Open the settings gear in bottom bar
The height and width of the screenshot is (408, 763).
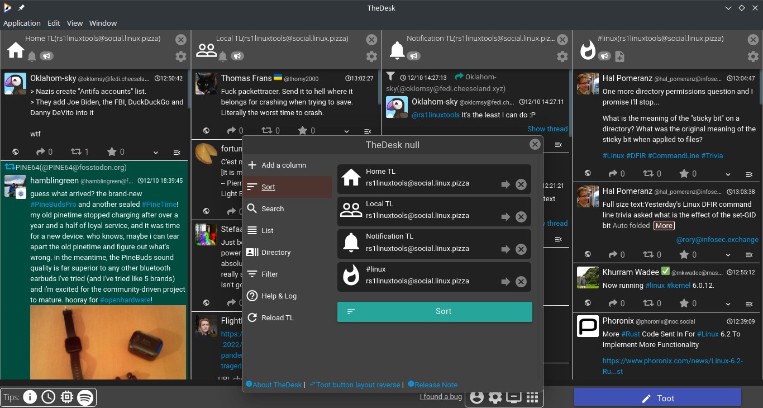(495, 397)
